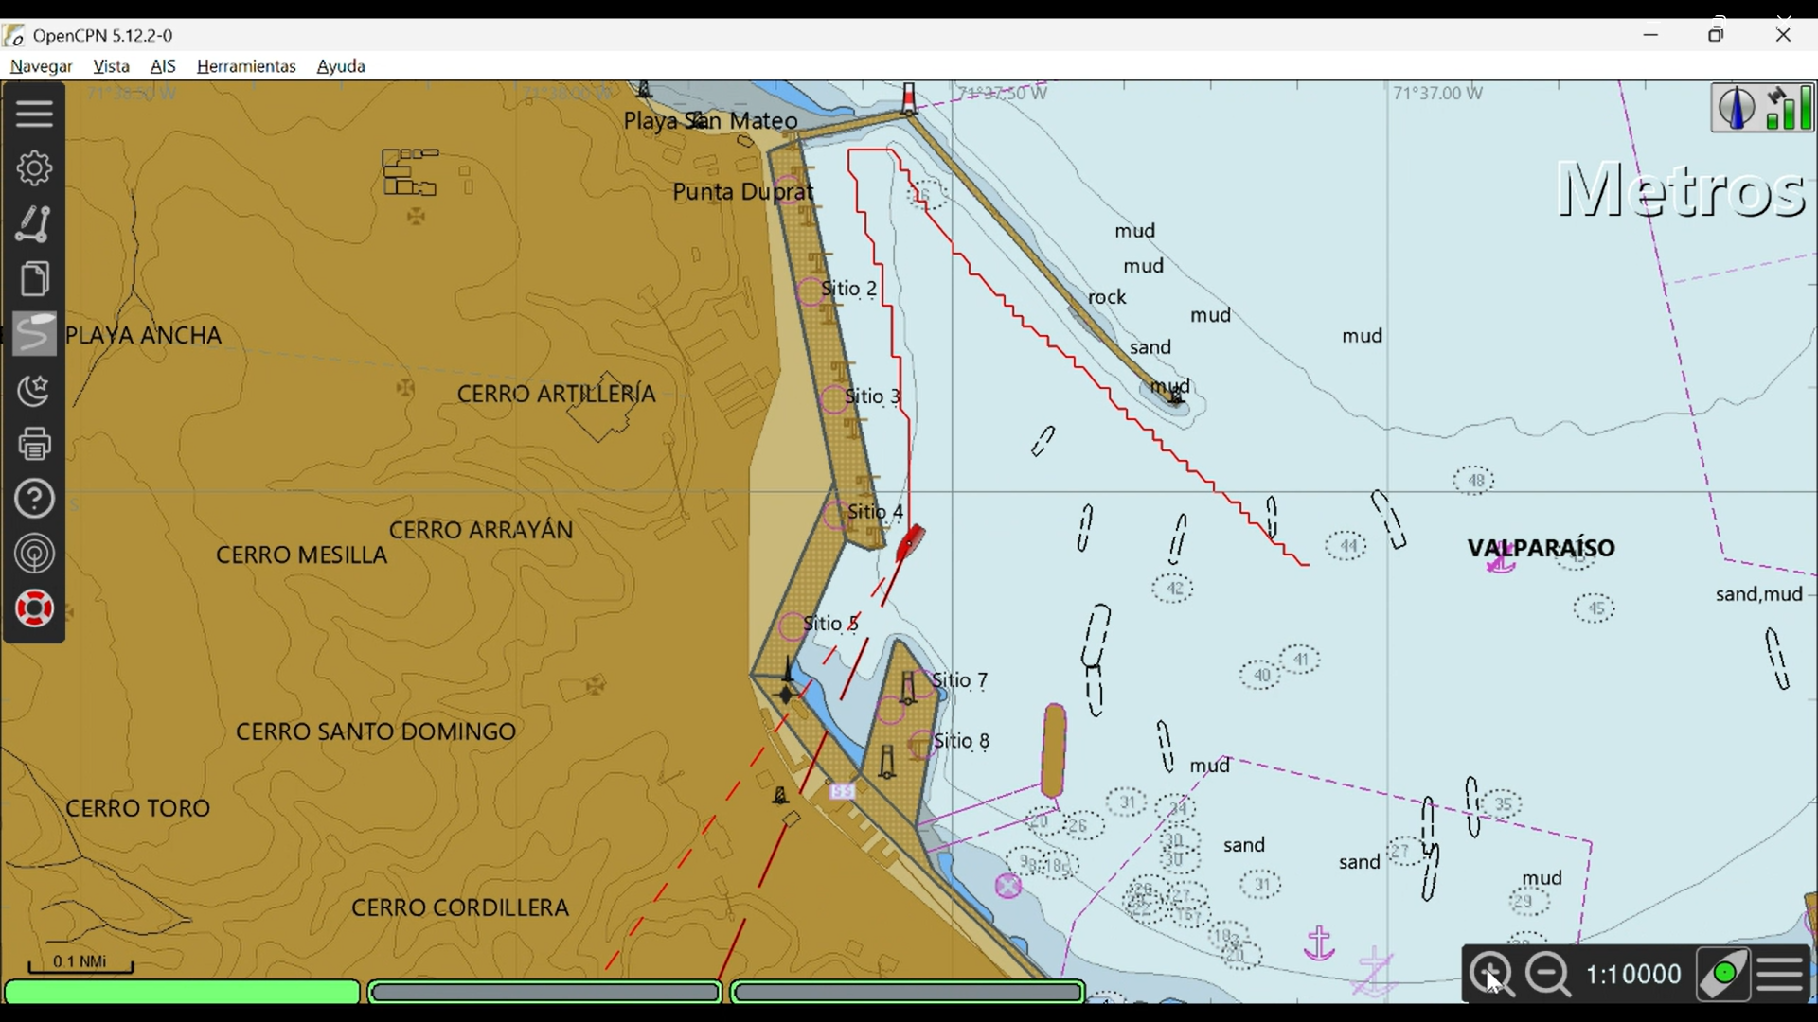
Task: Toggle the AIS targets radar icon
Action: (x=34, y=554)
